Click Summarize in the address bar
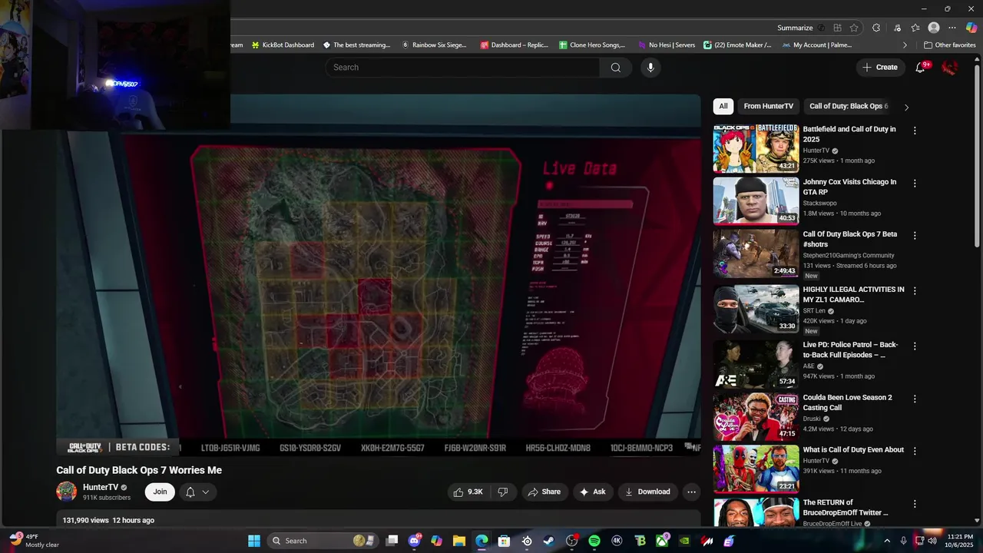 pyautogui.click(x=795, y=28)
